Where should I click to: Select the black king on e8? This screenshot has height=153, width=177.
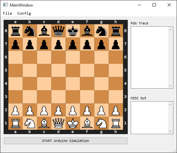click(x=73, y=31)
